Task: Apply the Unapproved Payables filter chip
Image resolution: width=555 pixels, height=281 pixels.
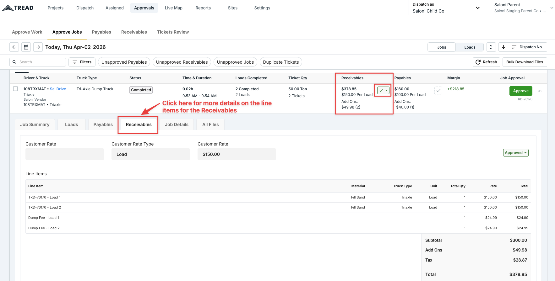Action: [x=124, y=62]
